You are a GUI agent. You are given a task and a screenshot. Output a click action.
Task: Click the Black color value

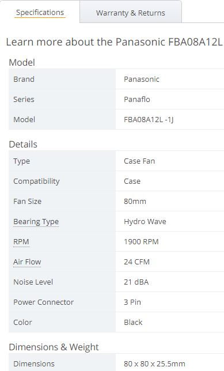pos(133,322)
